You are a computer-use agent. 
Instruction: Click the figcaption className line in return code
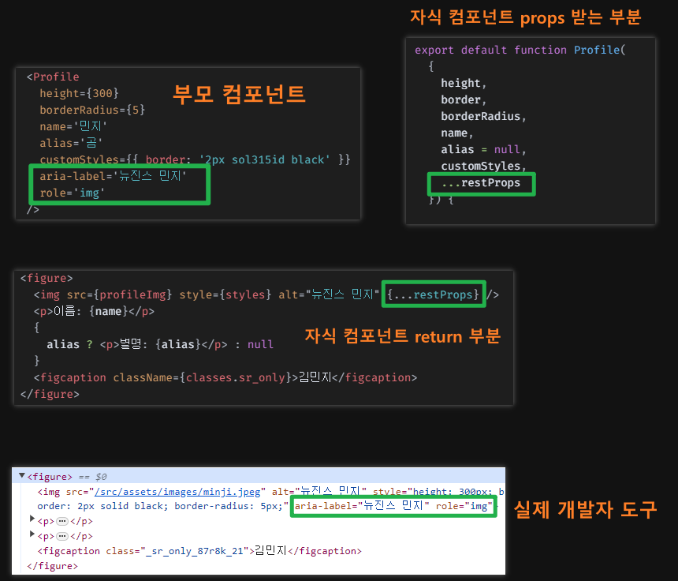(x=225, y=377)
